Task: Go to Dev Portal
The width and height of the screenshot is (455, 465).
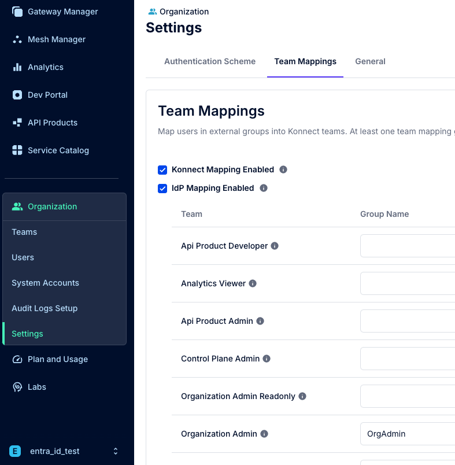Action: 48,95
